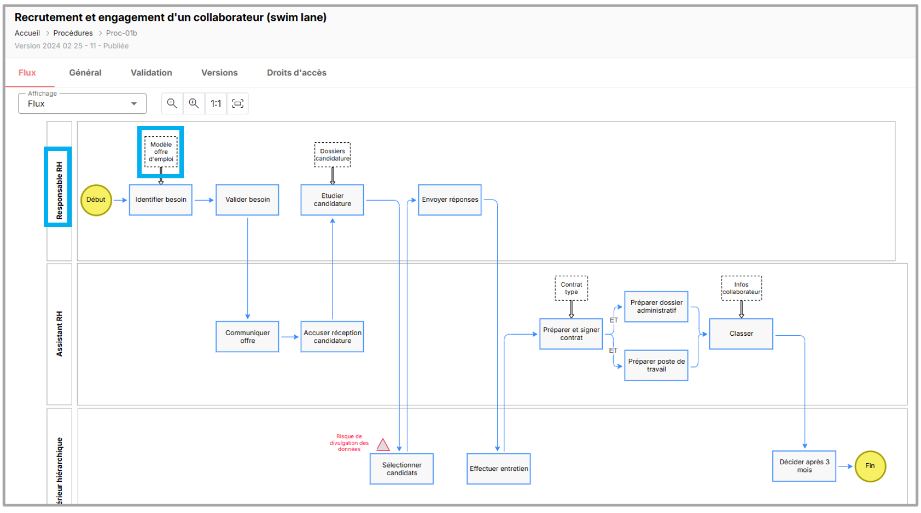
Task: Navigate to Accueil in breadcrumb
Action: (x=27, y=33)
